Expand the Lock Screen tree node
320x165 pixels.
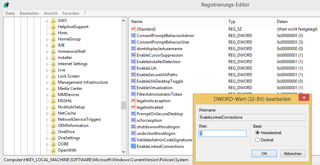[x=47, y=76]
